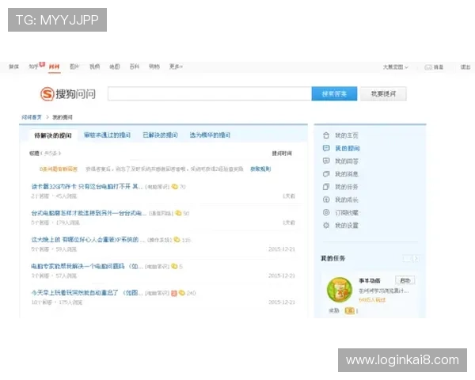475x380 pixels.
Task: Select the first item in top navigation
Action: coord(13,66)
